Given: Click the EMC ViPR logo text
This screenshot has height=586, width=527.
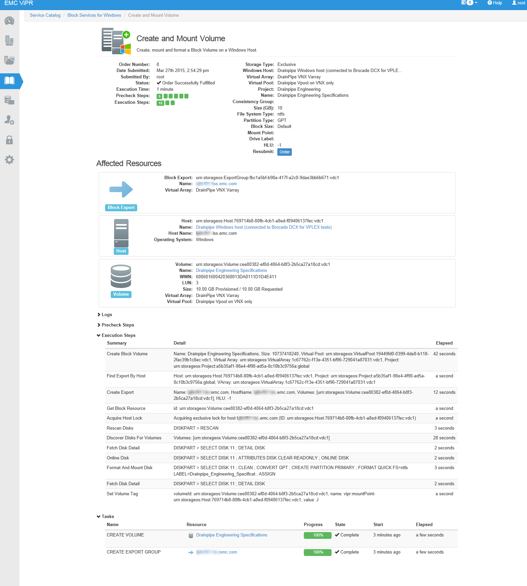Looking at the screenshot, I should coord(19,3).
